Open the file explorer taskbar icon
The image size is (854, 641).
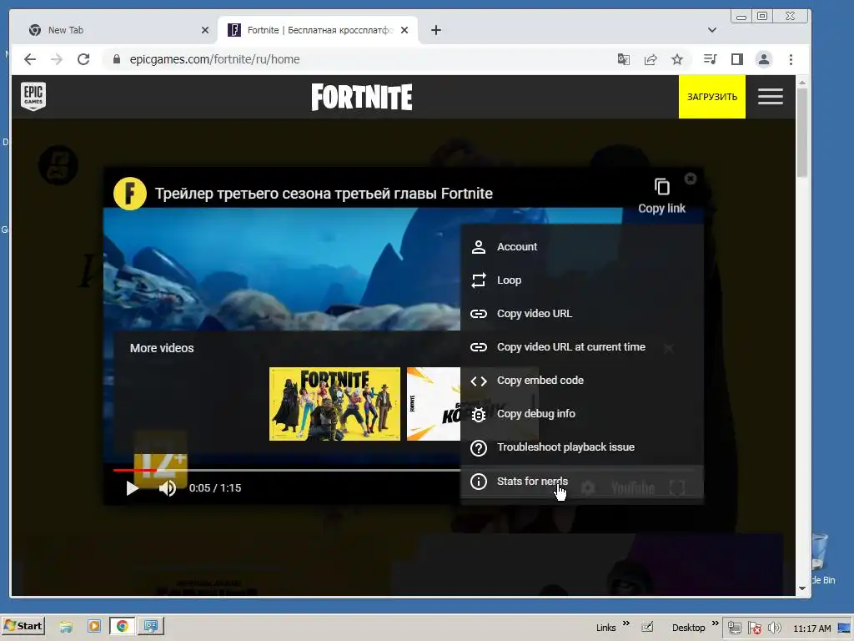67,626
